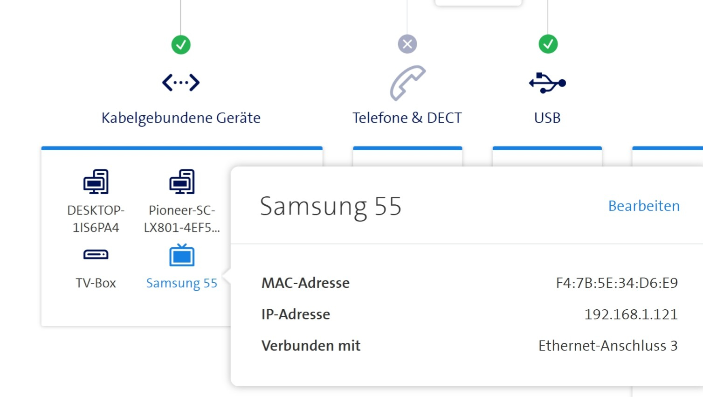Click the Pioneer-SC-LX801-4EF5... device name
Image resolution: width=703 pixels, height=397 pixels.
pos(182,219)
